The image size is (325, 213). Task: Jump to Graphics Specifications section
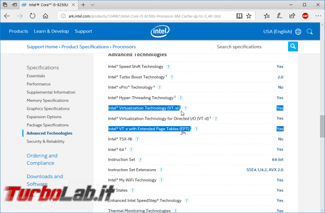click(x=48, y=109)
